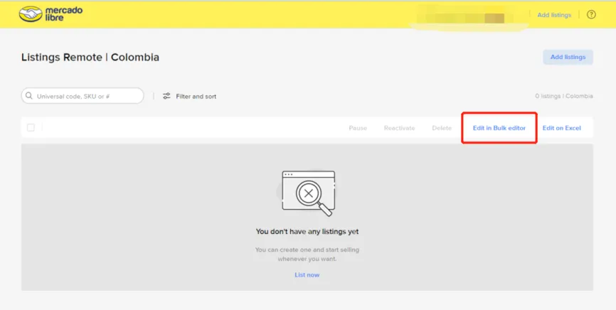Open Filter and sort options

(x=189, y=96)
